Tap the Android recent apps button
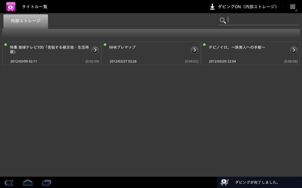 (47, 183)
